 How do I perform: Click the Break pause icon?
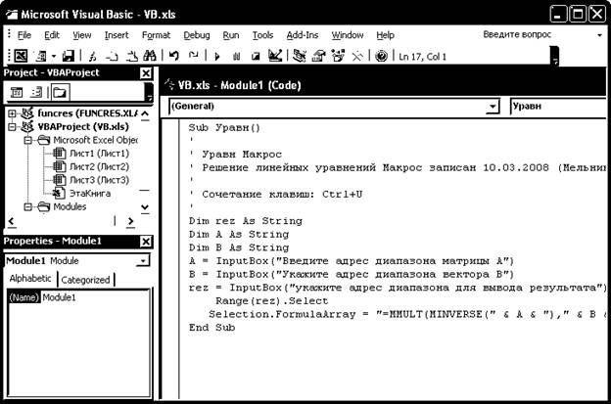point(236,57)
